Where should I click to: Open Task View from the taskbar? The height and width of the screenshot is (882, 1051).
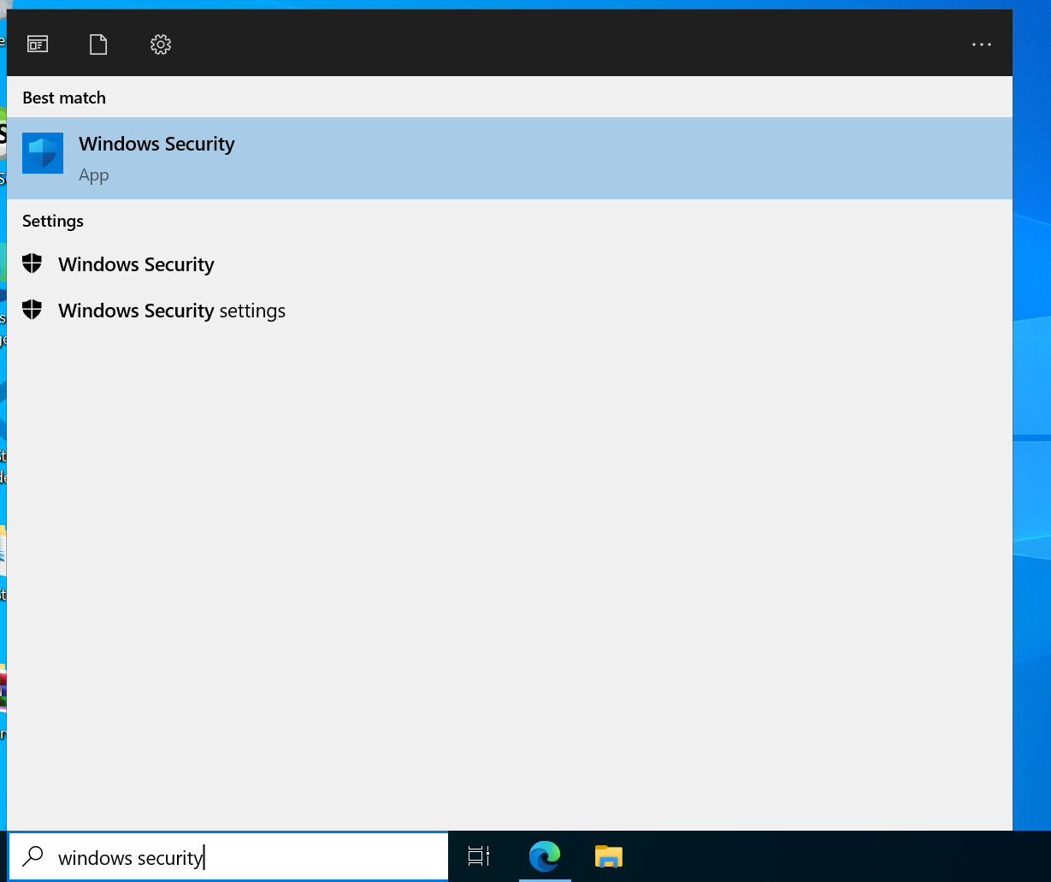click(x=479, y=855)
